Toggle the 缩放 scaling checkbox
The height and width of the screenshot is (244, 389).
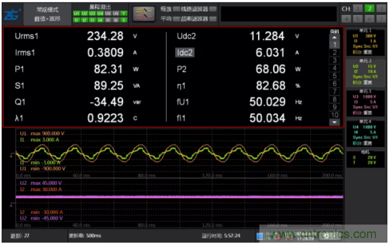coord(176,9)
